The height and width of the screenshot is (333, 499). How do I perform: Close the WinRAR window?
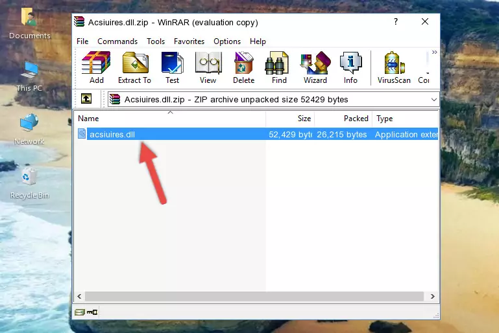[425, 21]
